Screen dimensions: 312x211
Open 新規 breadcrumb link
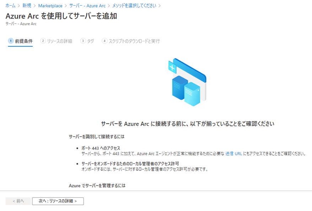(27, 6)
